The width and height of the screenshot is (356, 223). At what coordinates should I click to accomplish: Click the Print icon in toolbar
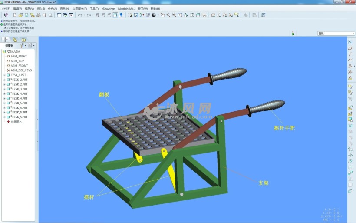click(38, 15)
